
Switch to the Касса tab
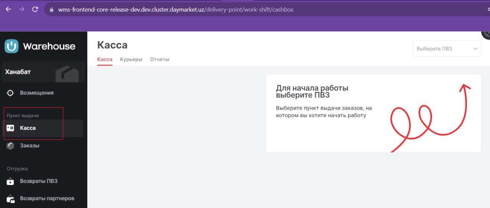pyautogui.click(x=105, y=59)
